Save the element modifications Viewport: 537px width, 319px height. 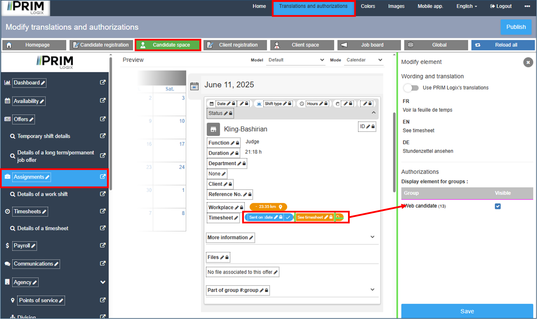(467, 311)
